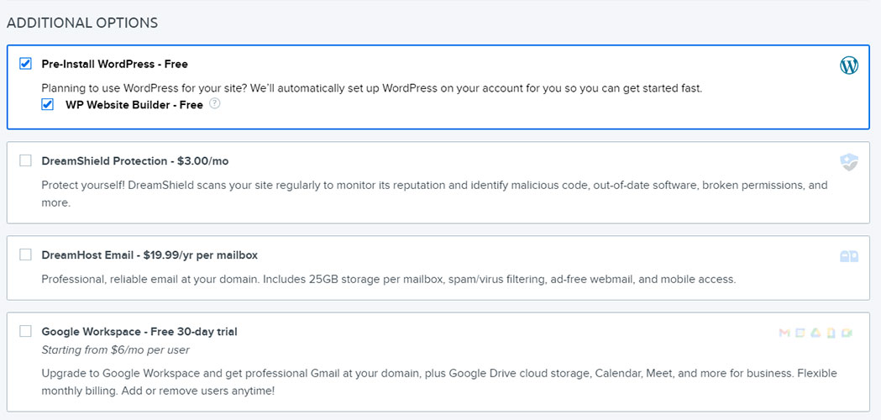This screenshot has width=881, height=420.
Task: Click the 'ADDITIONAL OPTIONS' heading
Action: (x=82, y=23)
